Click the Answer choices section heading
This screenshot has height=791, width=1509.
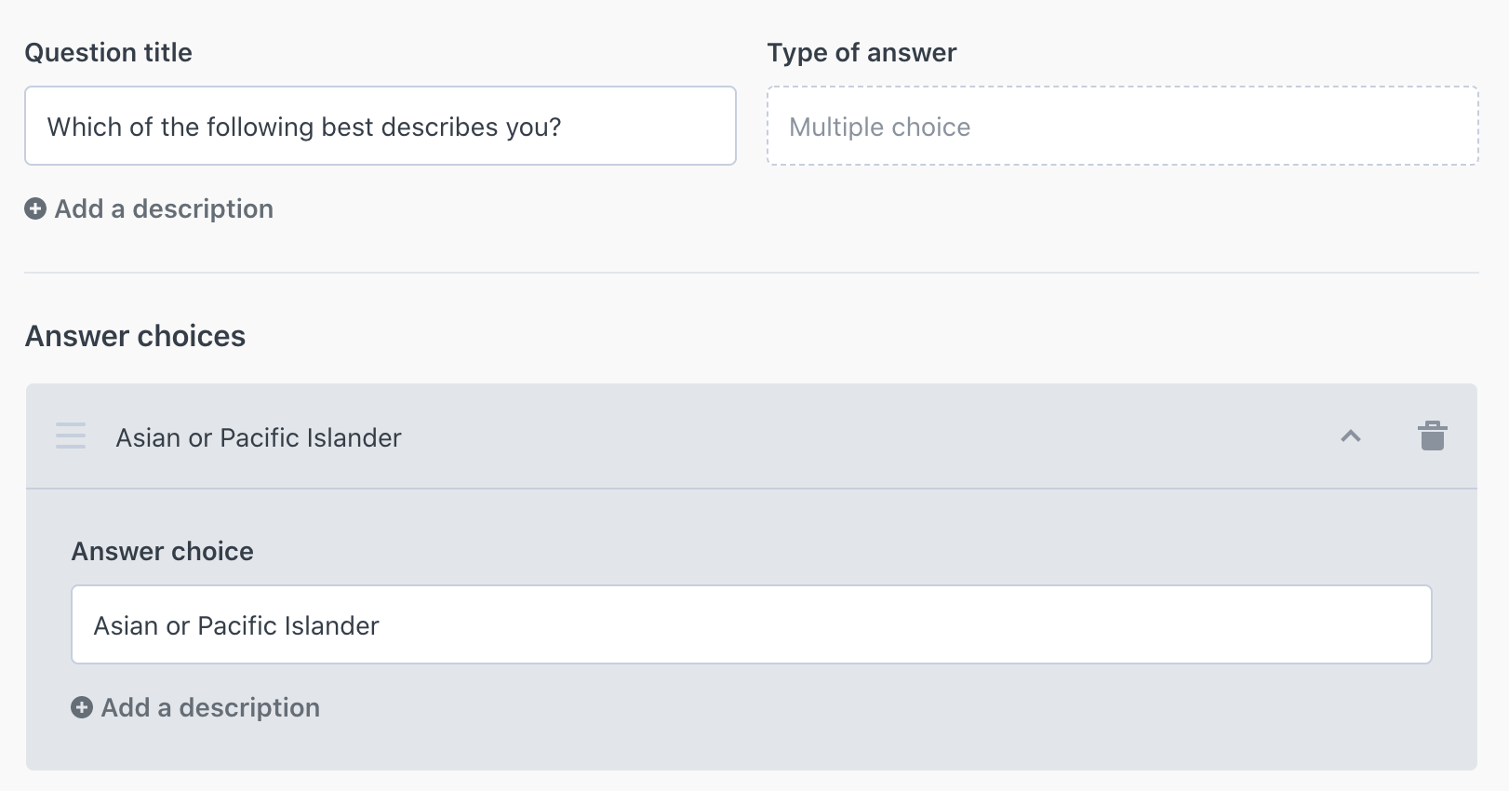click(136, 336)
